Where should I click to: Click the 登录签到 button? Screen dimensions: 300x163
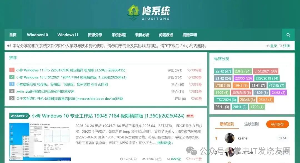point(277,124)
